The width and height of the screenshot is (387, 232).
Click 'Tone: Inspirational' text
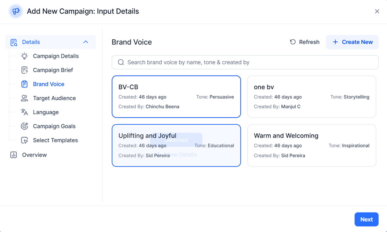click(x=349, y=146)
